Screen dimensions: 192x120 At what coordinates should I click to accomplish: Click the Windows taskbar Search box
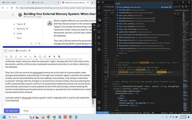point(20,117)
